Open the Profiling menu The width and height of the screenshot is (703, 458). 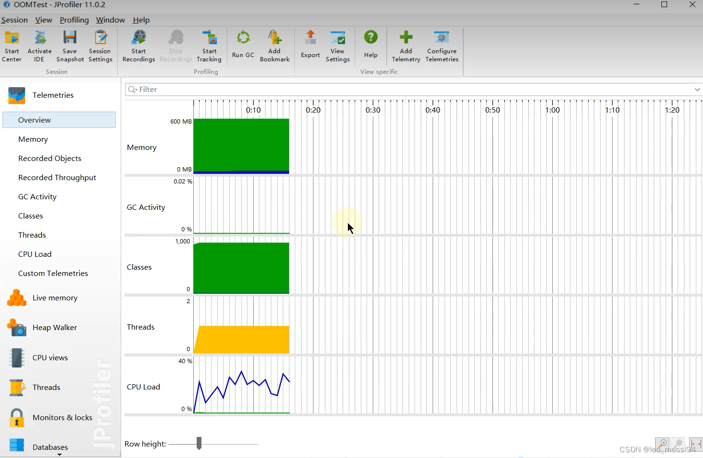click(74, 20)
